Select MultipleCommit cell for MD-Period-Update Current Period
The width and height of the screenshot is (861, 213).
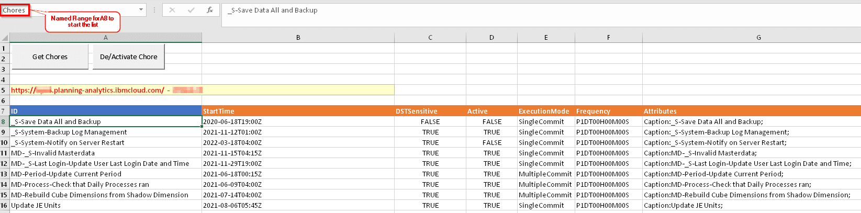tap(545, 174)
